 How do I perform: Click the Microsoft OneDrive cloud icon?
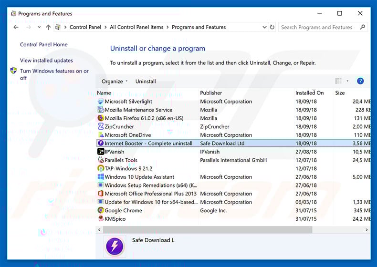click(101, 135)
